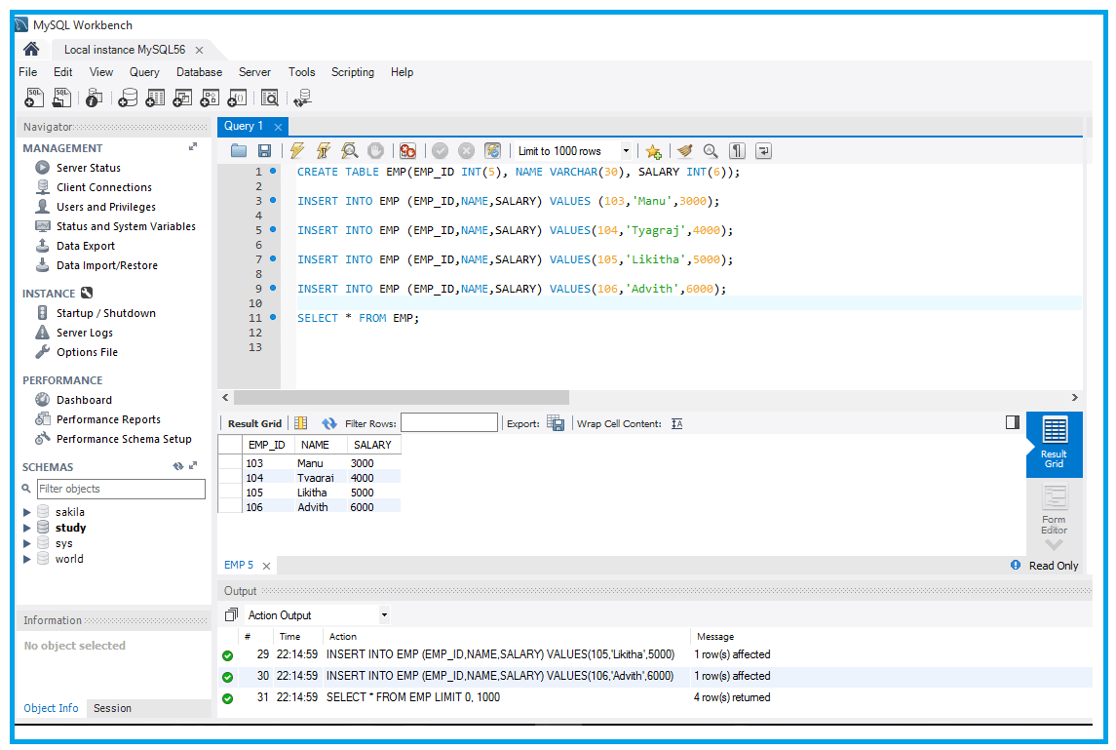This screenshot has width=1116, height=750.
Task: Open the Query menu
Action: coord(144,71)
